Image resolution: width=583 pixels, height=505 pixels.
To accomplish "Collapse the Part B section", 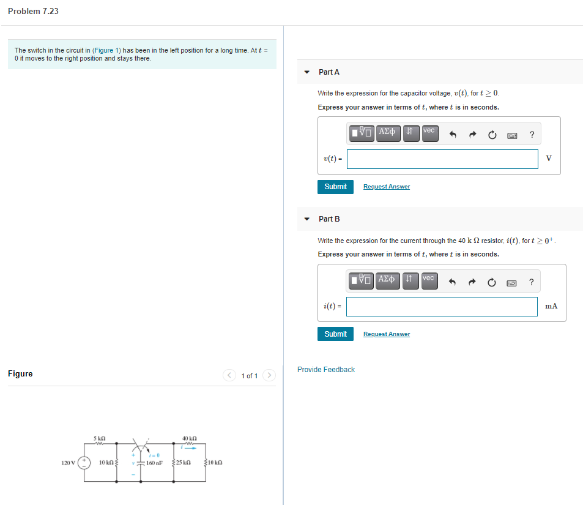I will pyautogui.click(x=306, y=219).
